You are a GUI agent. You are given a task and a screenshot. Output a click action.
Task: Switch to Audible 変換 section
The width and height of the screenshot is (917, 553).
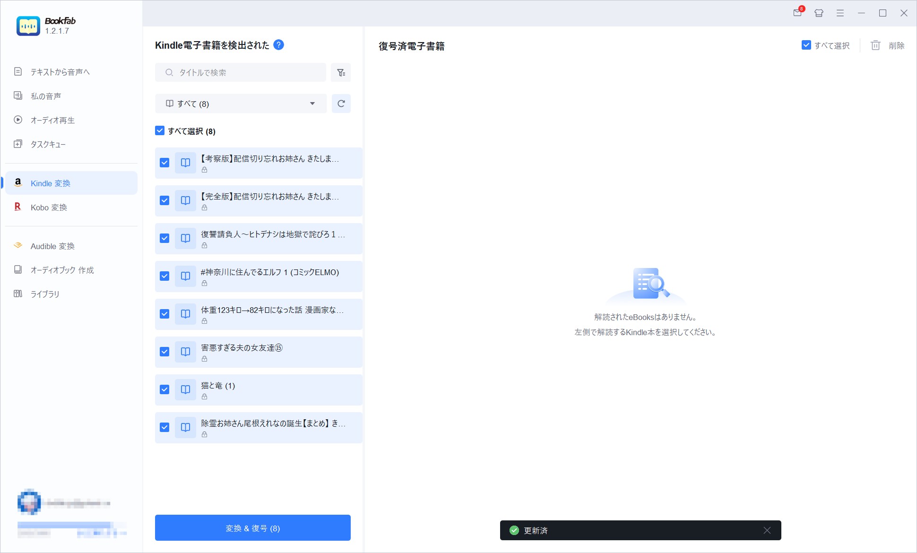(x=52, y=246)
